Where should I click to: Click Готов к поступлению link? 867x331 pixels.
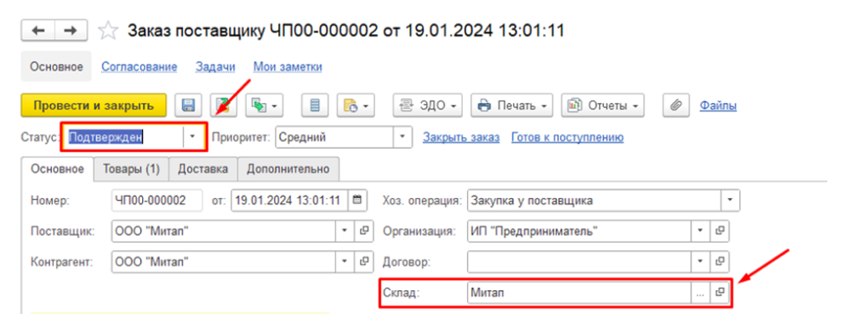568,137
